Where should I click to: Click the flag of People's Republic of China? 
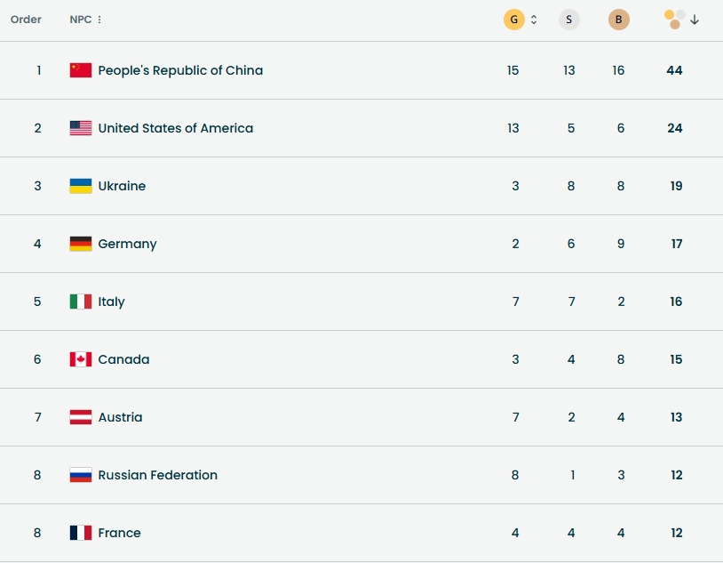[79, 70]
